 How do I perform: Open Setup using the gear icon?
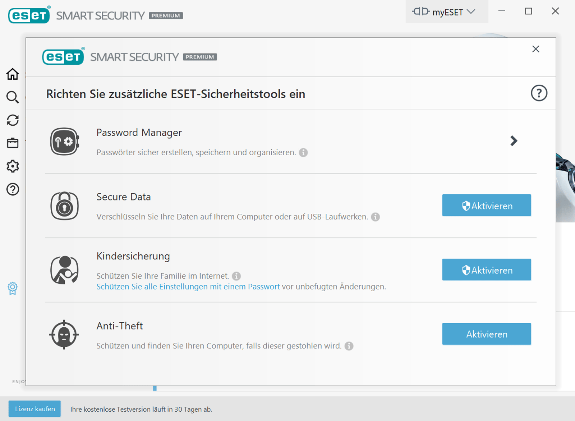click(13, 166)
